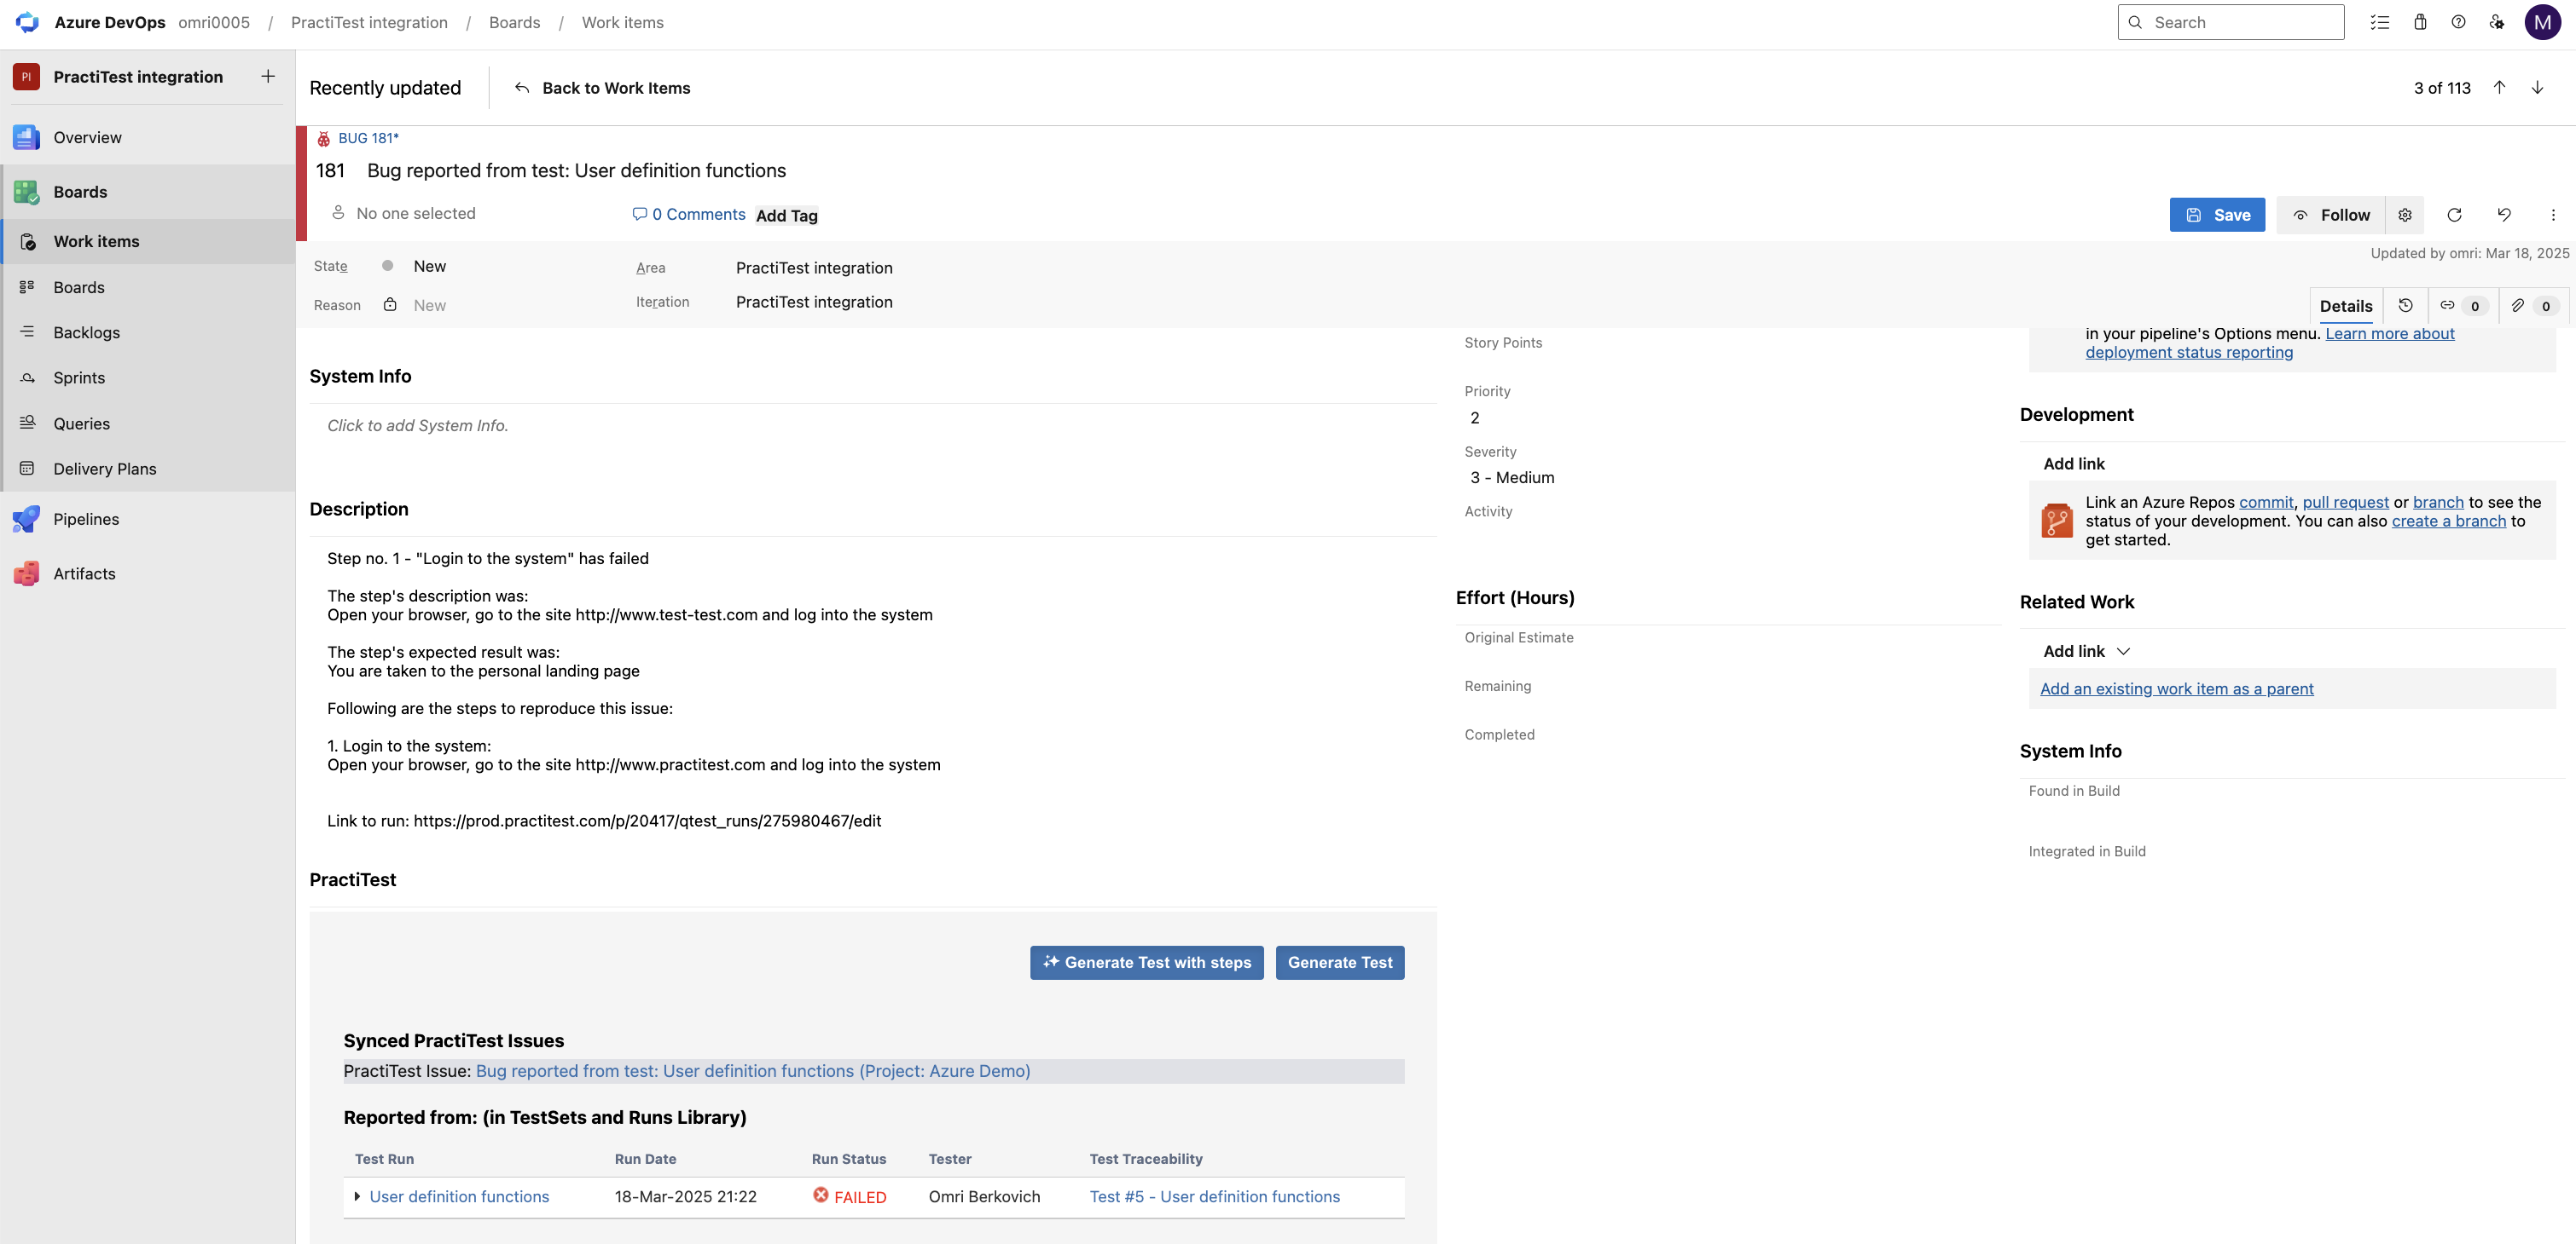Click the Remaining effort field
Viewport: 2576px width, 1244px height.
click(x=1497, y=687)
